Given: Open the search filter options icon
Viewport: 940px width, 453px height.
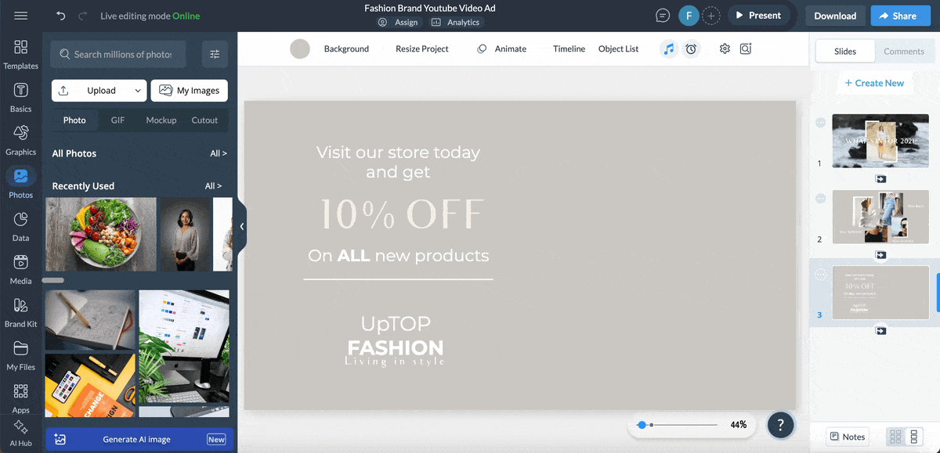Looking at the screenshot, I should pos(215,54).
